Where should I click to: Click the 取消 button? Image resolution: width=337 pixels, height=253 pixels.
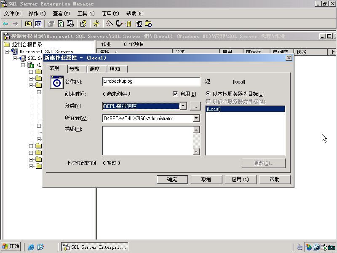tap(206, 180)
